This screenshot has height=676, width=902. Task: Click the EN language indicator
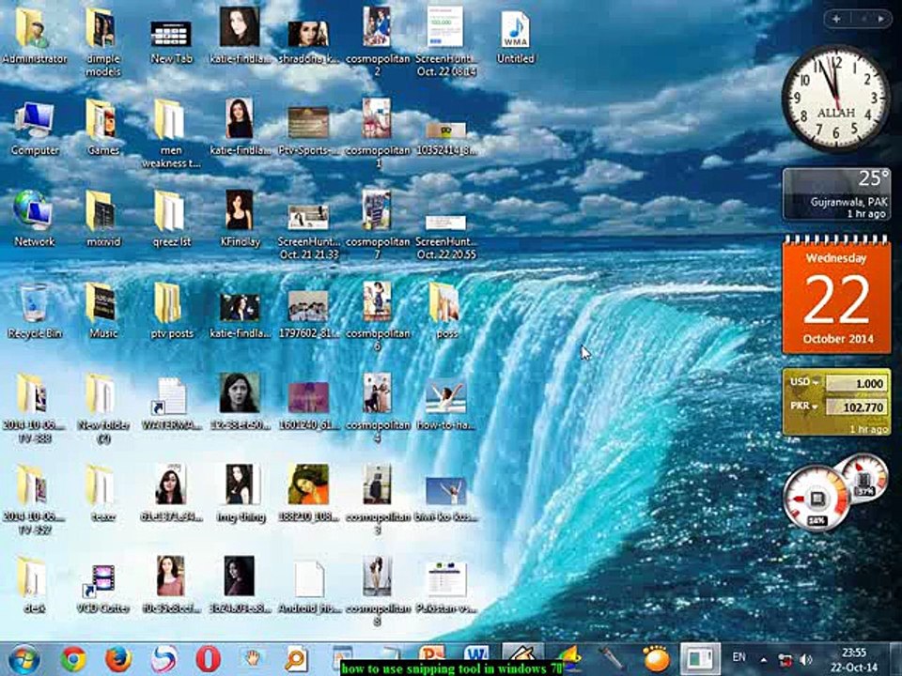pyautogui.click(x=739, y=657)
